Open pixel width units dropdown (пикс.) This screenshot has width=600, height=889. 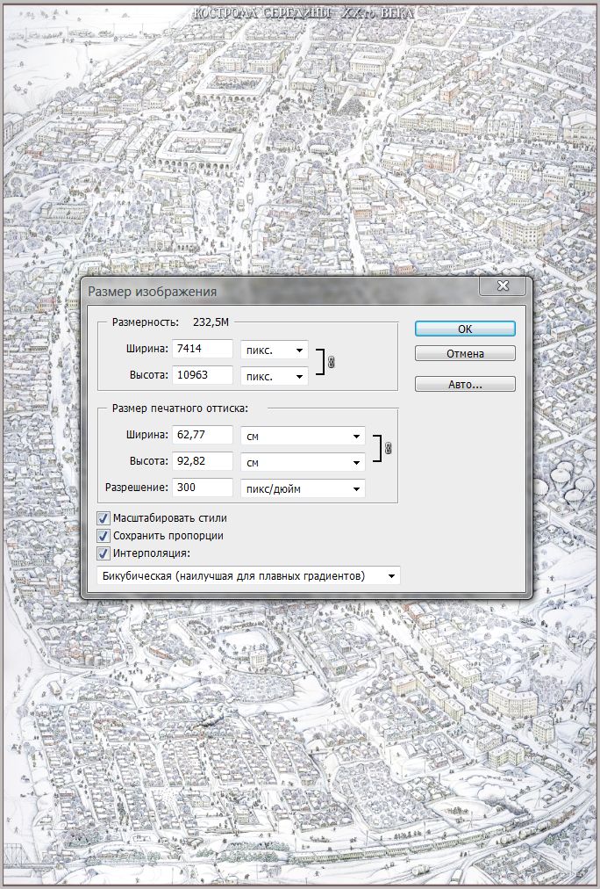coord(275,350)
